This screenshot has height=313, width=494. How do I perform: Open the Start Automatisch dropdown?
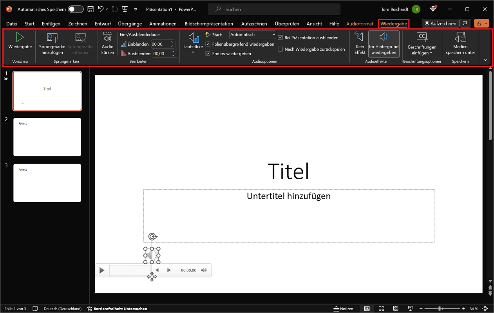click(x=253, y=34)
